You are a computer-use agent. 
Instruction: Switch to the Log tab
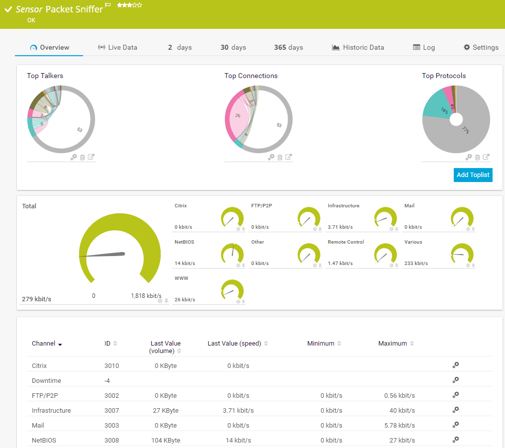point(424,47)
